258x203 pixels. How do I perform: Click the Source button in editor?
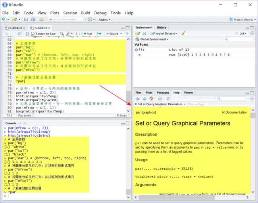112,34
